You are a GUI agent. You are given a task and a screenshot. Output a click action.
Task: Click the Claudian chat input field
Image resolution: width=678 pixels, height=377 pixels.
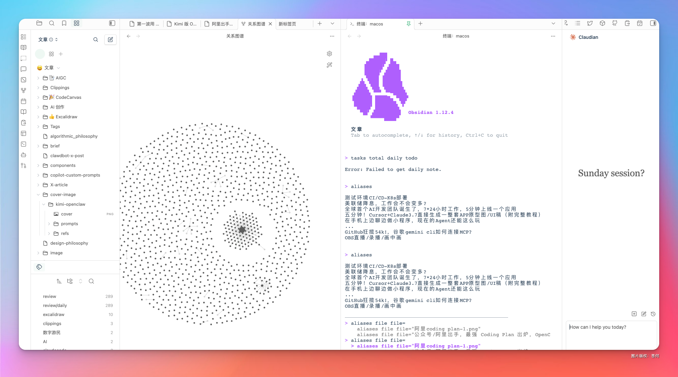coord(611,332)
